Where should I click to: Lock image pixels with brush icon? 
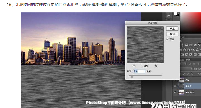pos(184,74)
